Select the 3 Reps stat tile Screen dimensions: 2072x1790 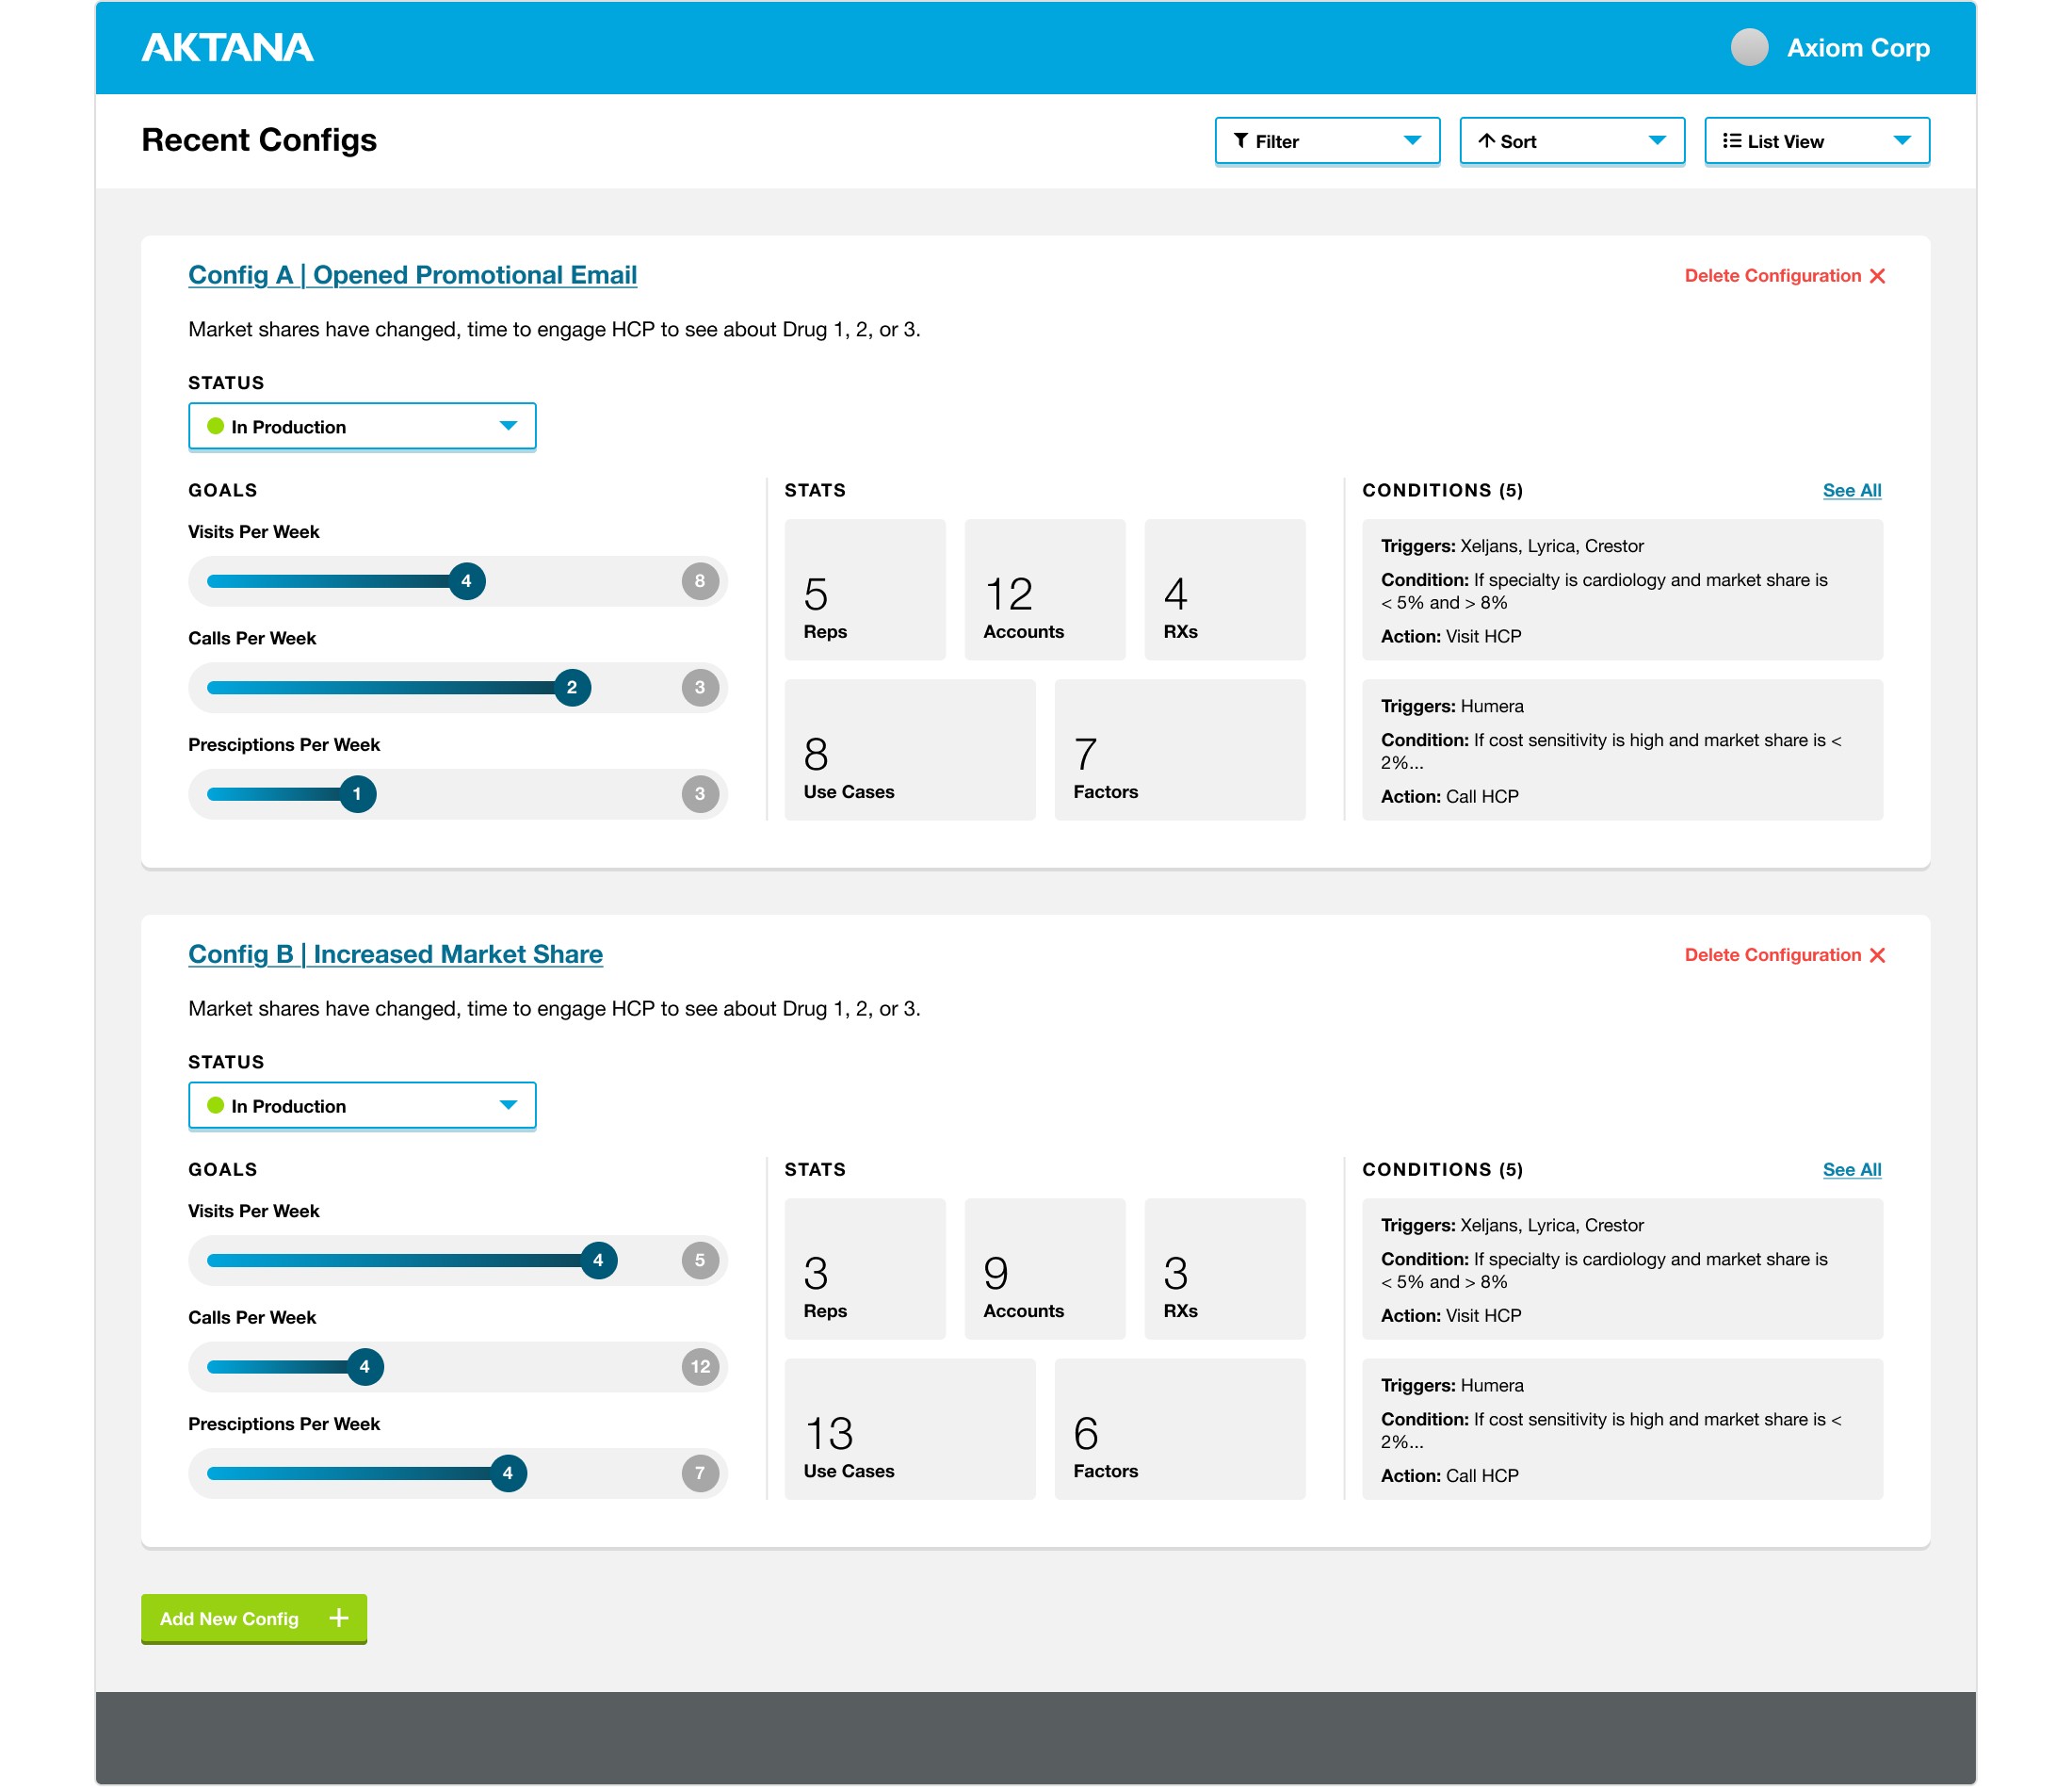click(x=865, y=1269)
